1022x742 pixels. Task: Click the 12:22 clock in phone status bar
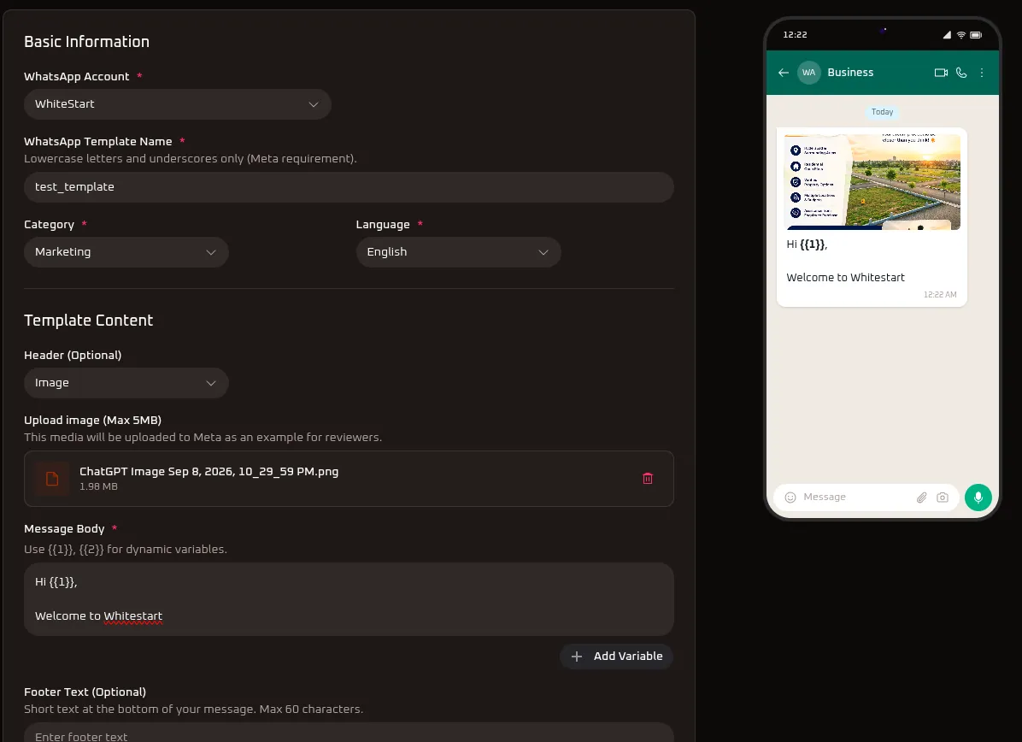pos(795,35)
